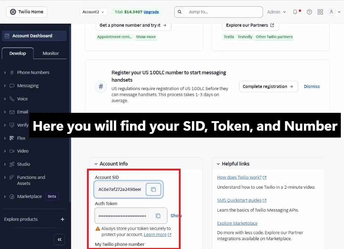Select the Develop tab

(x=18, y=53)
